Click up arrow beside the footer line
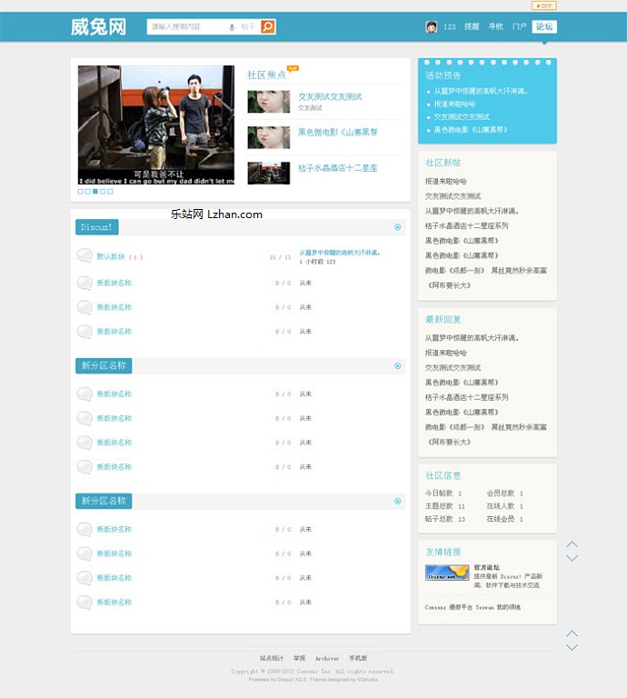The image size is (627, 698). pos(572,633)
